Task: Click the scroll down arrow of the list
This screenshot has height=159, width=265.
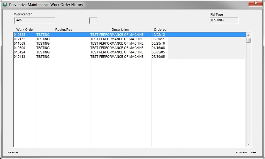Action: [x=248, y=145]
